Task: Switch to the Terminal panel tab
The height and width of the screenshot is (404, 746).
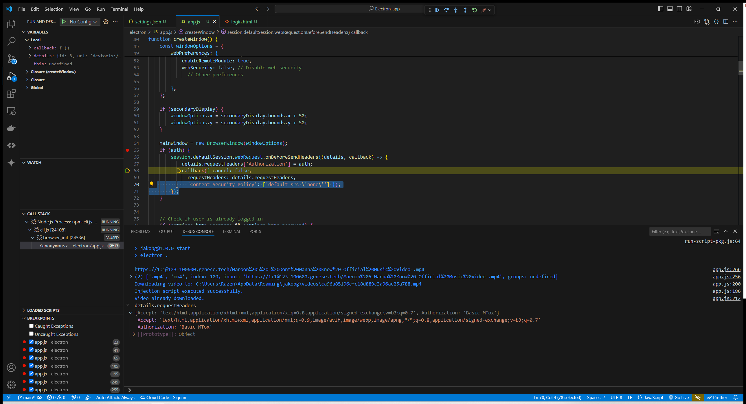Action: (x=231, y=231)
